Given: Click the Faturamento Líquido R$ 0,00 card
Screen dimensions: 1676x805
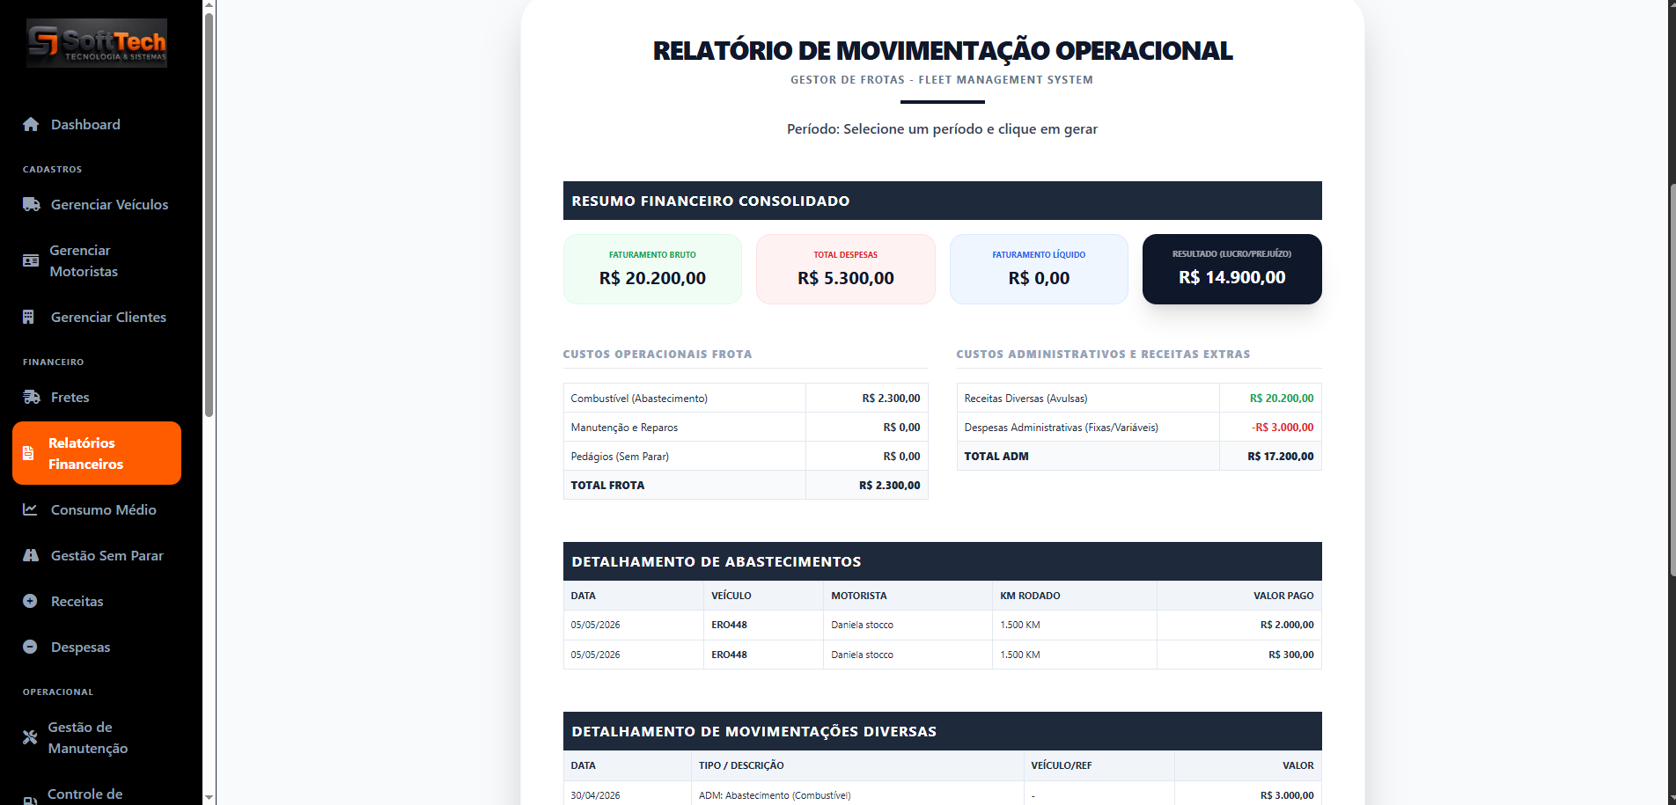Looking at the screenshot, I should (1039, 269).
